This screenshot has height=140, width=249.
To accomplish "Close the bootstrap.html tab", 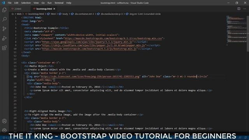I will pos(54,9).
